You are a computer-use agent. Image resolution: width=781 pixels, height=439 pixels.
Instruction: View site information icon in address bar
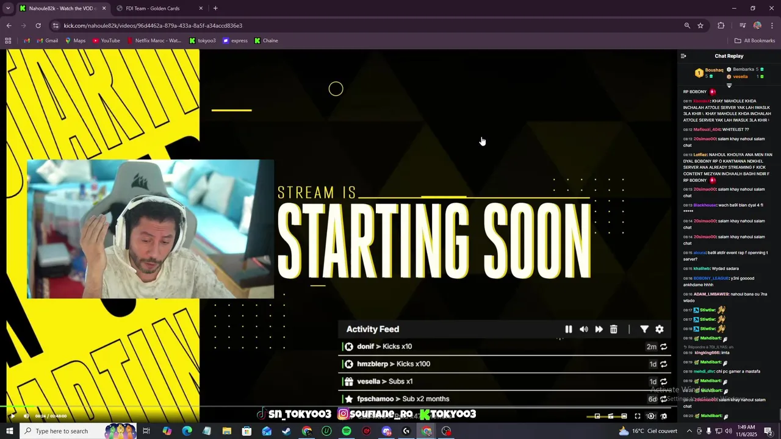[56, 26]
